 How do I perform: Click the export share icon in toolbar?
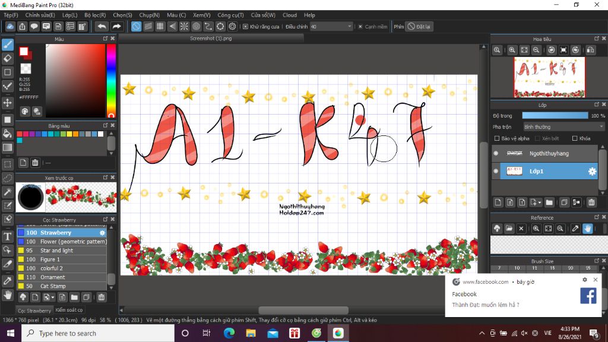click(x=22, y=26)
